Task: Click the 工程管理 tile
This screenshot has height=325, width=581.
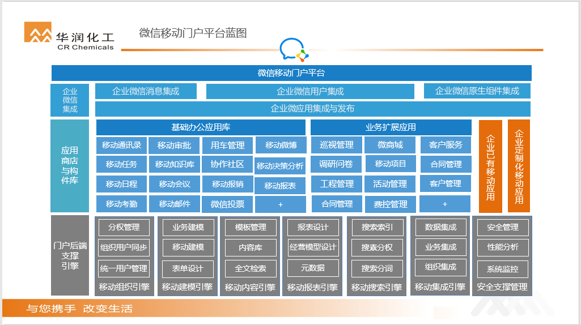Action: (x=337, y=184)
